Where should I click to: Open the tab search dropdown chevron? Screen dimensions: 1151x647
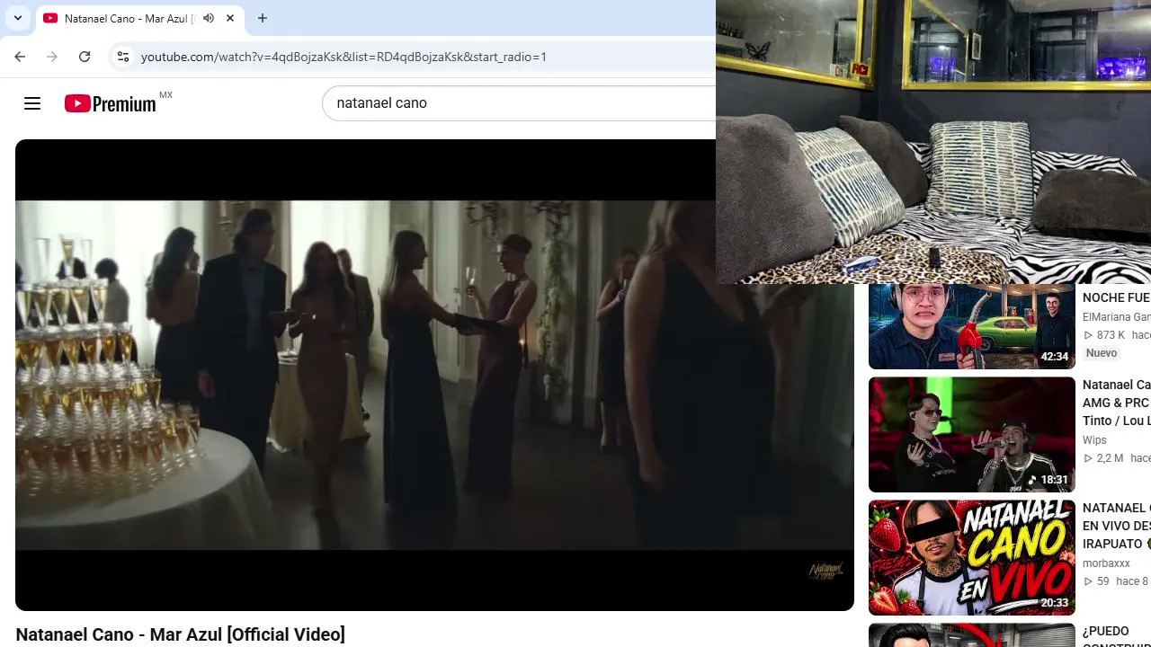click(18, 18)
